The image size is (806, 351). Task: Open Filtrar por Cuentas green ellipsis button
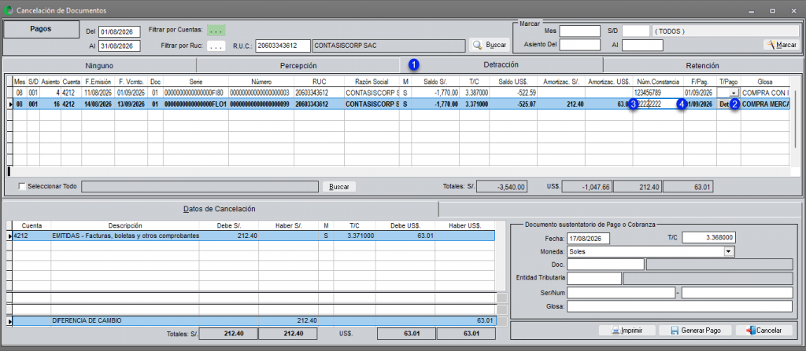pyautogui.click(x=216, y=30)
